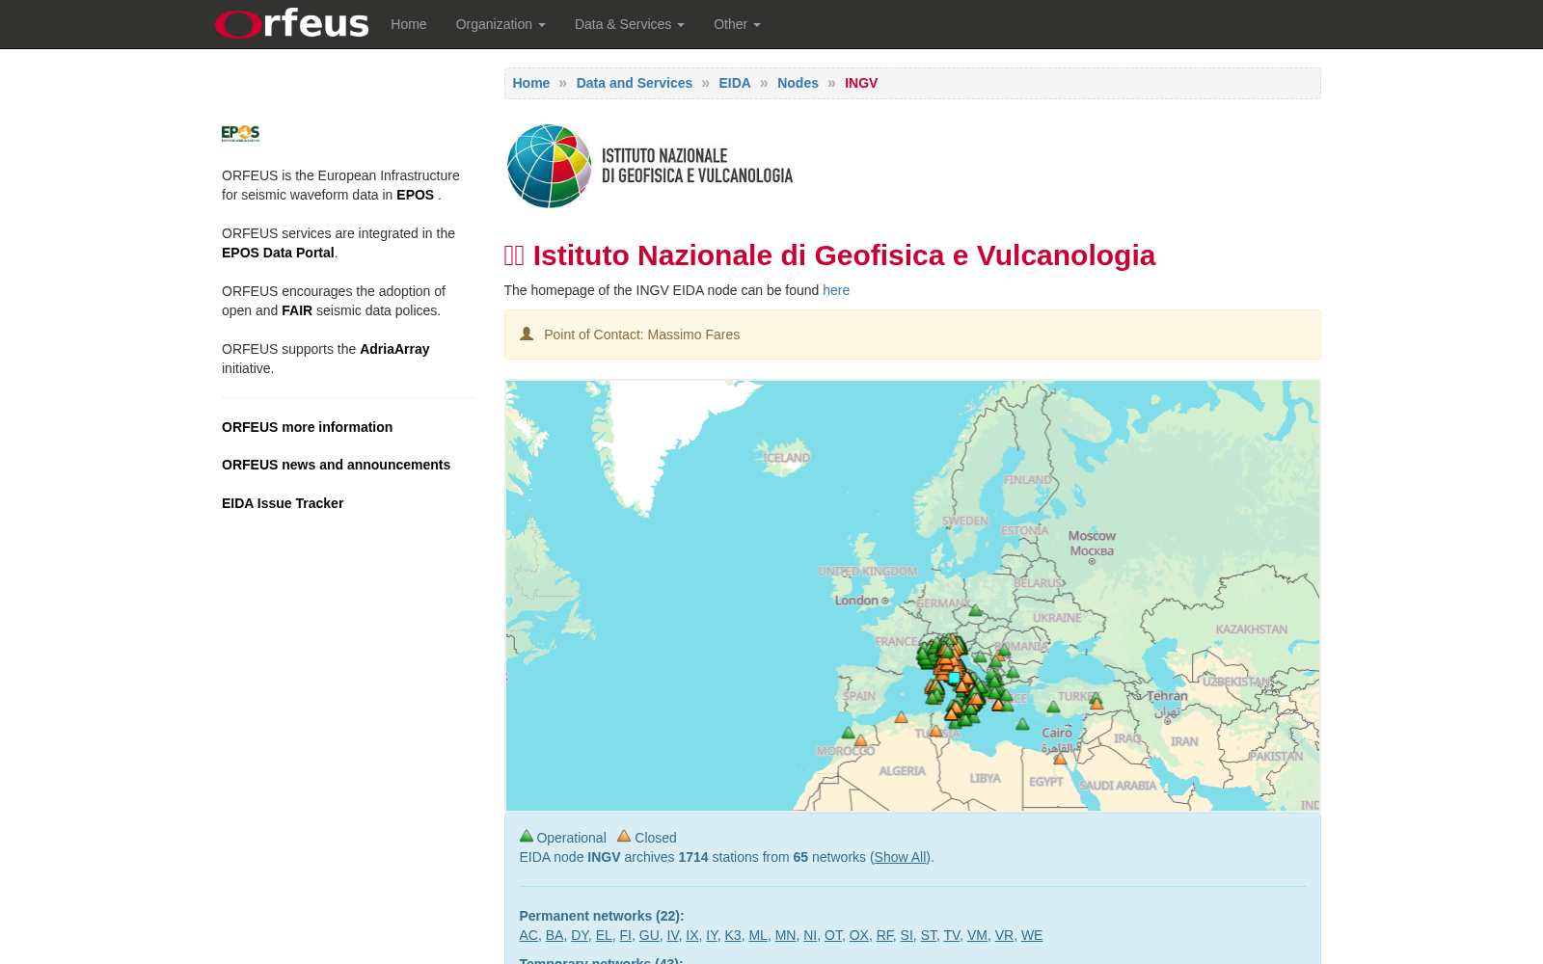1543x964 pixels.
Task: Click the Show All networks link
Action: point(900,857)
